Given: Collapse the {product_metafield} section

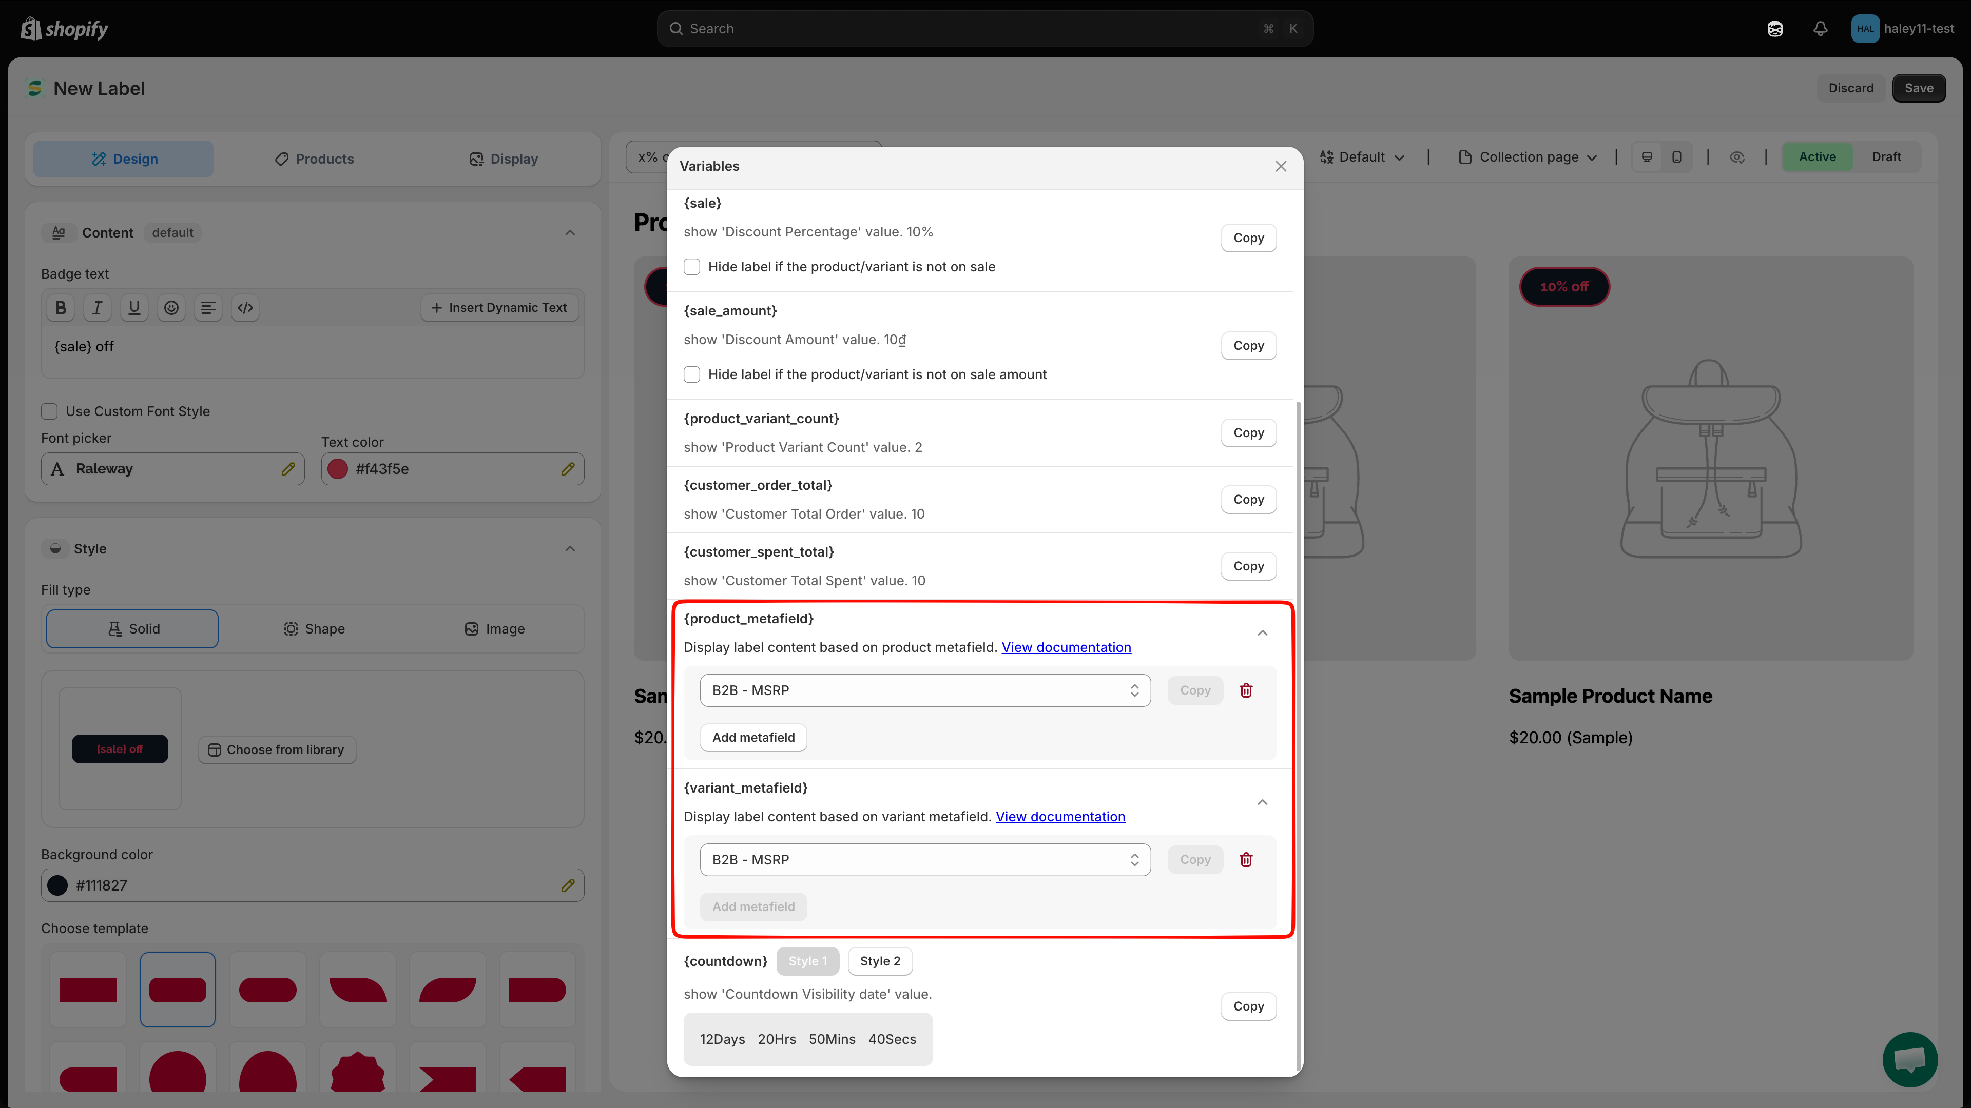Looking at the screenshot, I should click(1263, 633).
